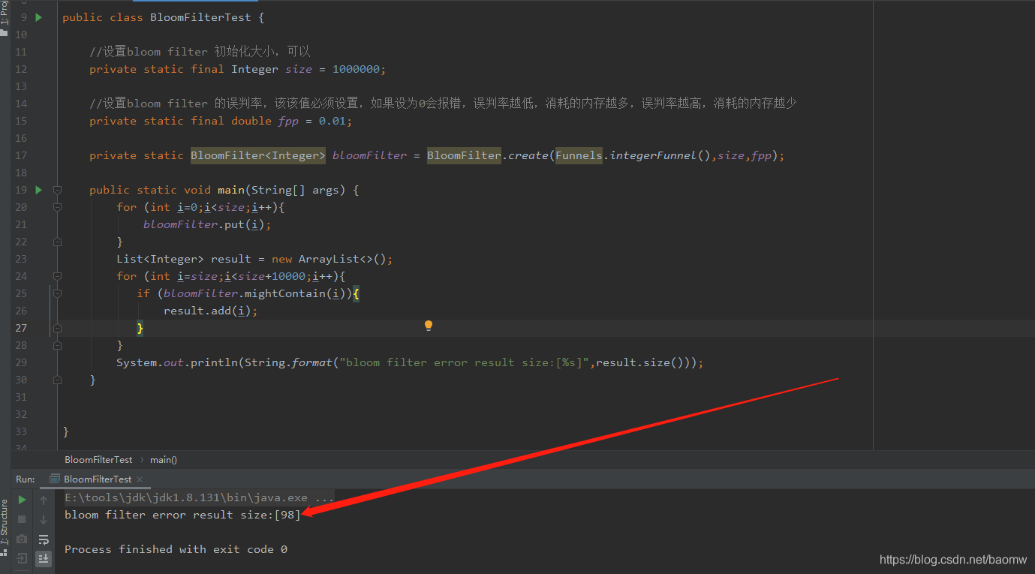The image size is (1035, 574).
Task: Click the Up the Stack Trace arrow
Action: tap(44, 500)
